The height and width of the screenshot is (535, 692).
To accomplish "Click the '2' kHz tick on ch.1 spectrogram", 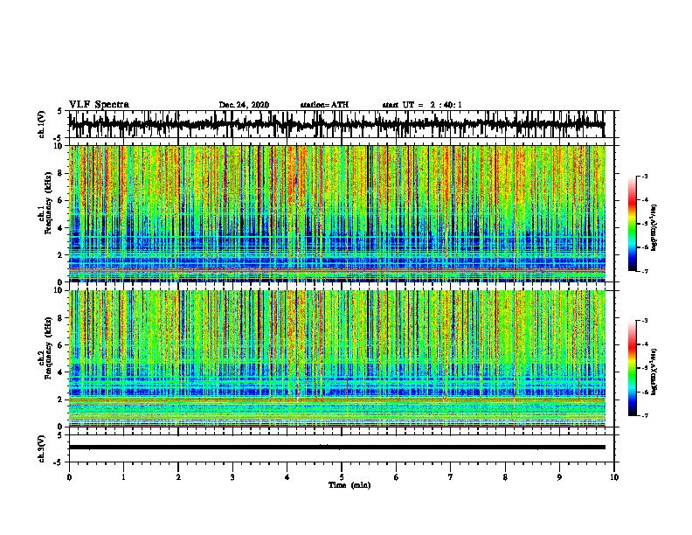I will [61, 254].
